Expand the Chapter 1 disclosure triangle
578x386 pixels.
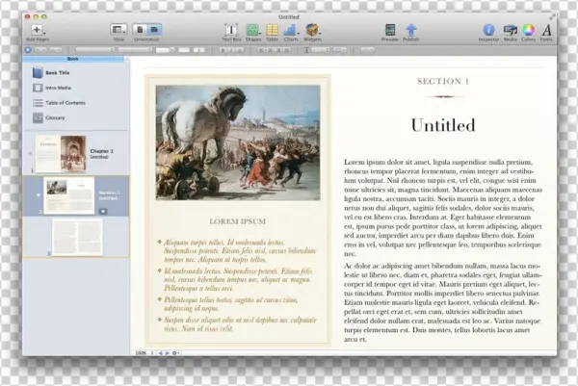point(30,154)
